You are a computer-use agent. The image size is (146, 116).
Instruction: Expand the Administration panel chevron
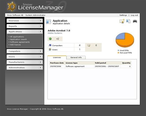point(40,68)
